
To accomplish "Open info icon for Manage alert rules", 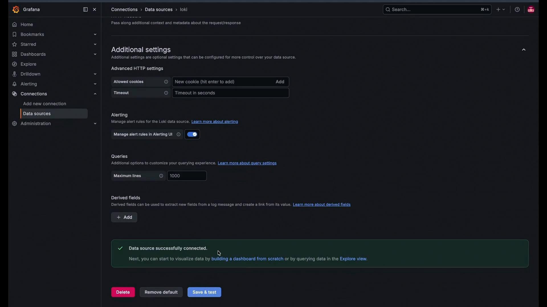I will pyautogui.click(x=179, y=135).
